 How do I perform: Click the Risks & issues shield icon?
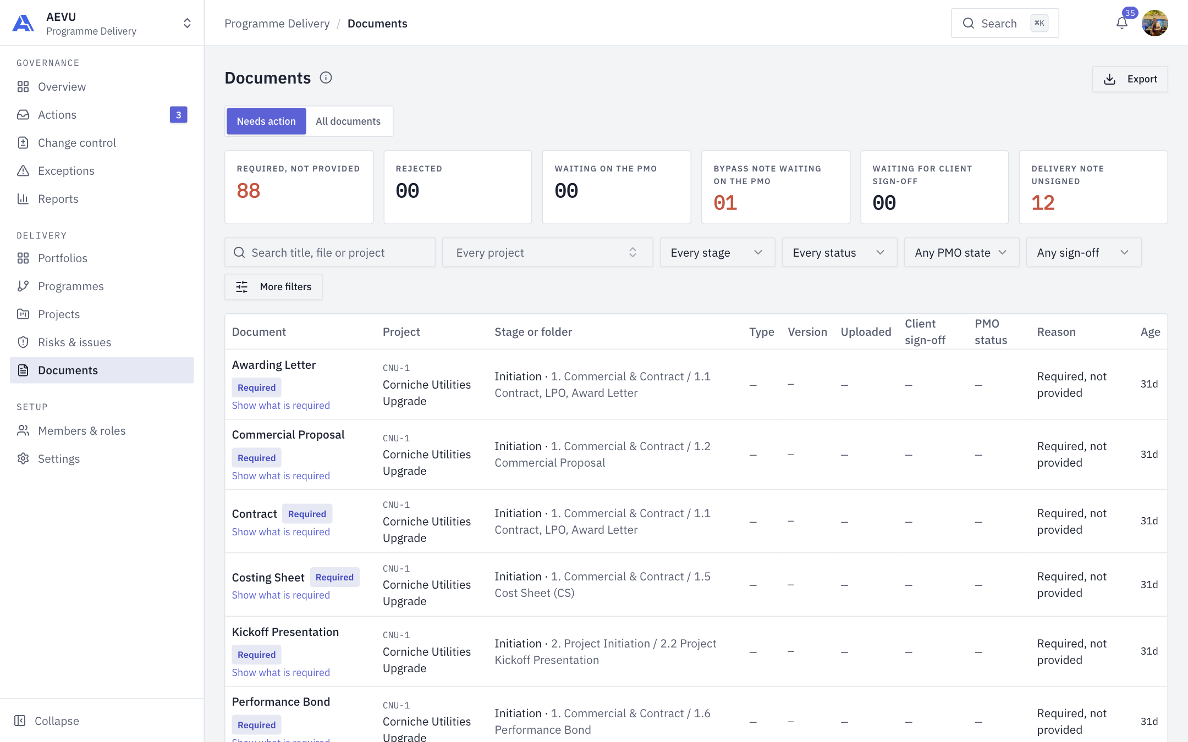(23, 342)
